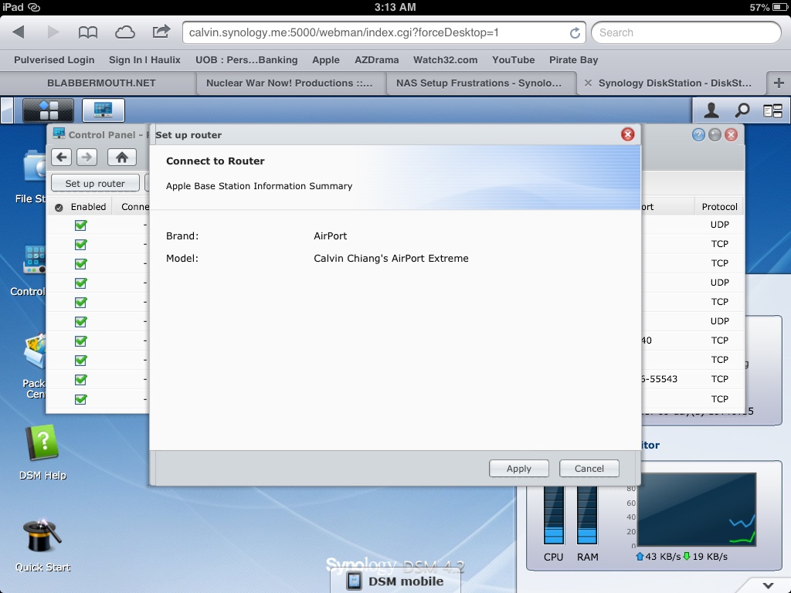Tap the DSM mobile banner
Screen dimensions: 791x593
click(x=396, y=581)
